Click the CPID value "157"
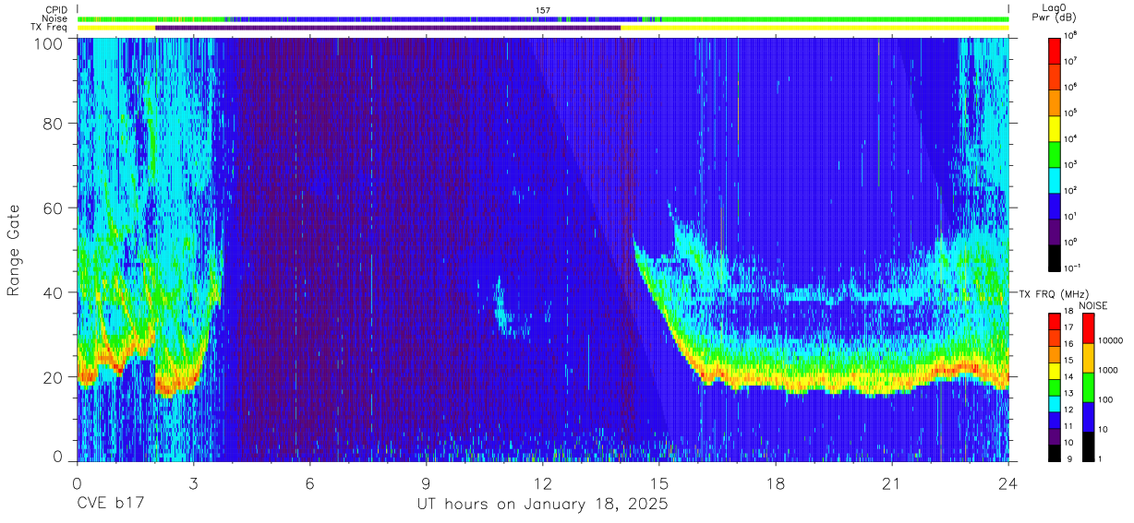 (x=543, y=10)
